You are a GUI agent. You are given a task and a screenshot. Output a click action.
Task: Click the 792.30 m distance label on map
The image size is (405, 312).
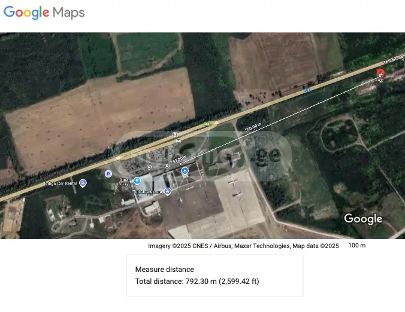tap(178, 160)
